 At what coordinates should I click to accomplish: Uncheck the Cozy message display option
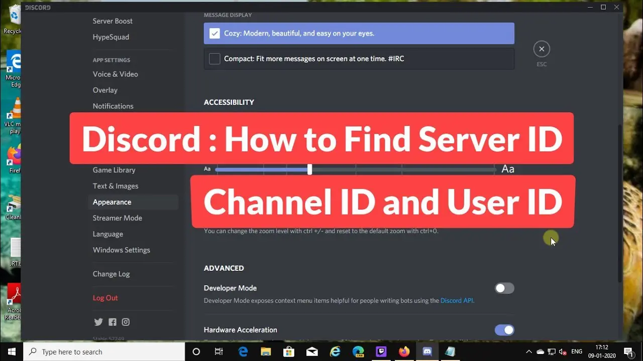click(215, 33)
